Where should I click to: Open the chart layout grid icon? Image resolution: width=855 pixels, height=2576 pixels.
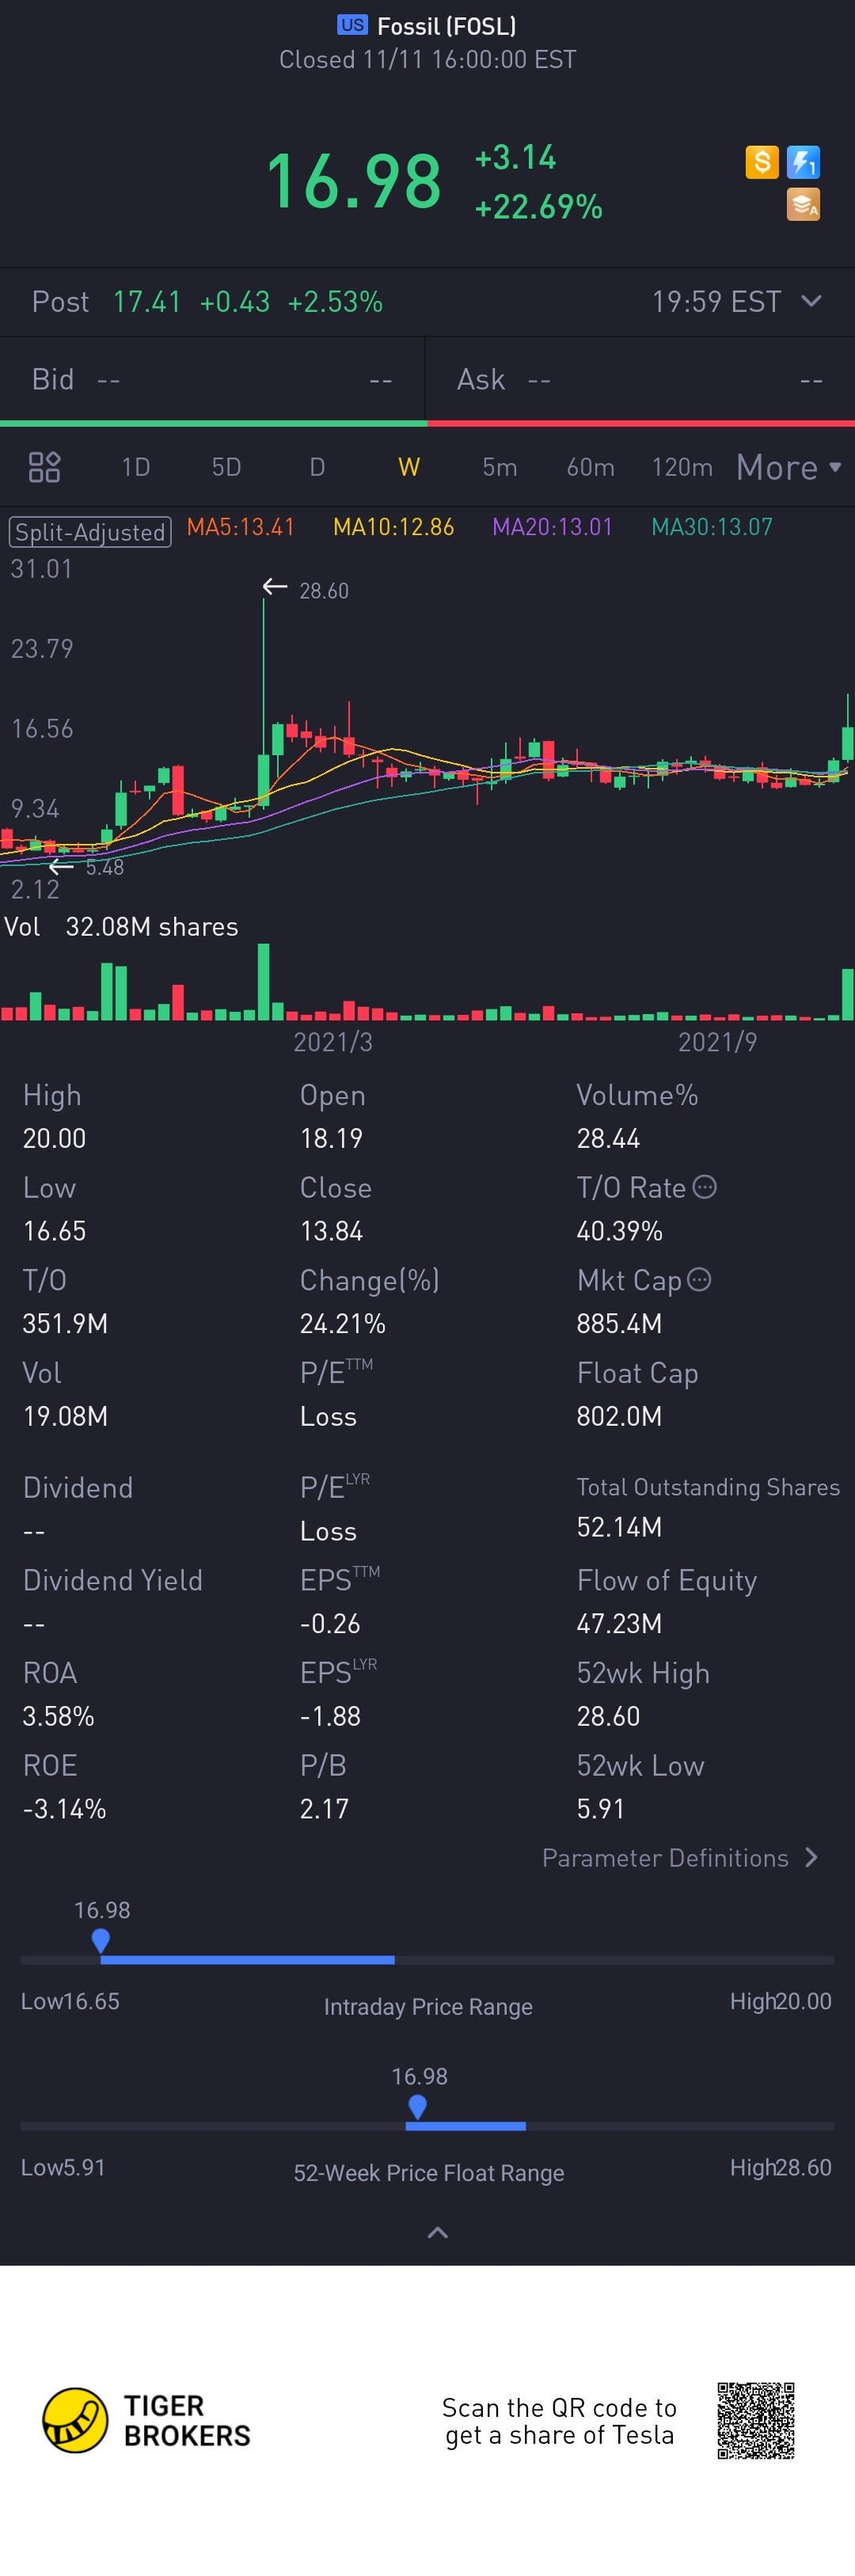44,467
